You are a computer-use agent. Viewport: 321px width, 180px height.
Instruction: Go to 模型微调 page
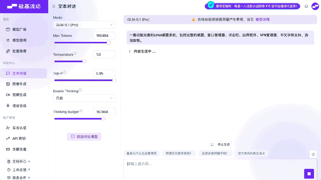pyautogui.click(x=24, y=40)
